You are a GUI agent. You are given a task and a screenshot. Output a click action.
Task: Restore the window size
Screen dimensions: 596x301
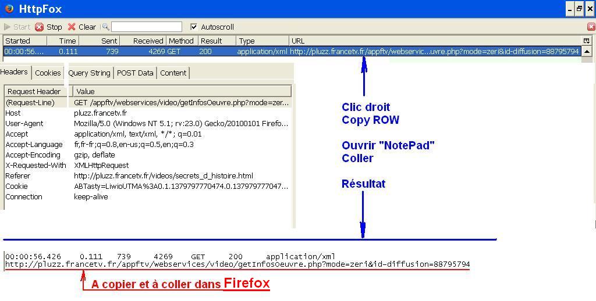point(579,9)
